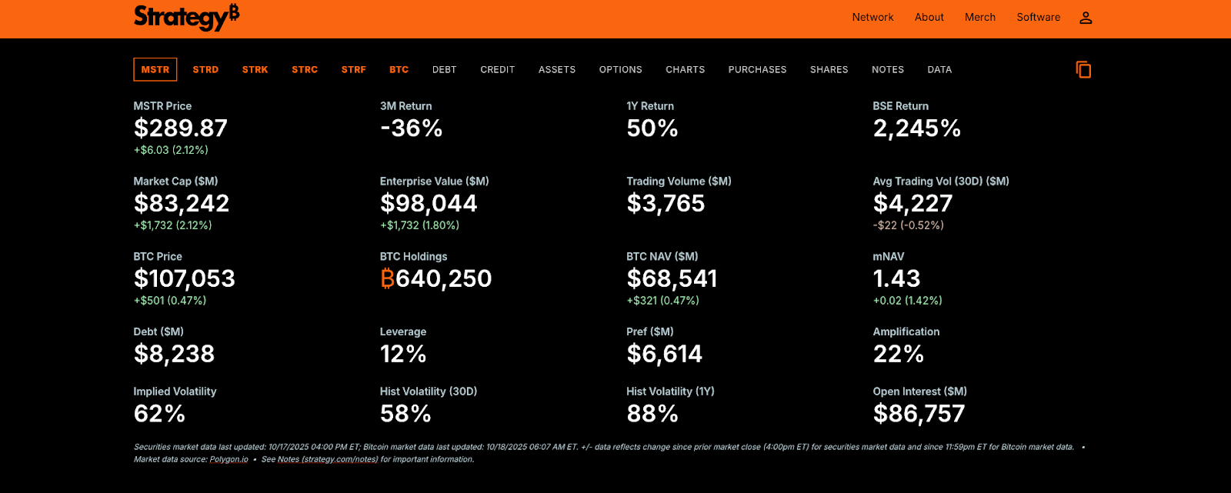Open the BTC tab

coord(399,70)
